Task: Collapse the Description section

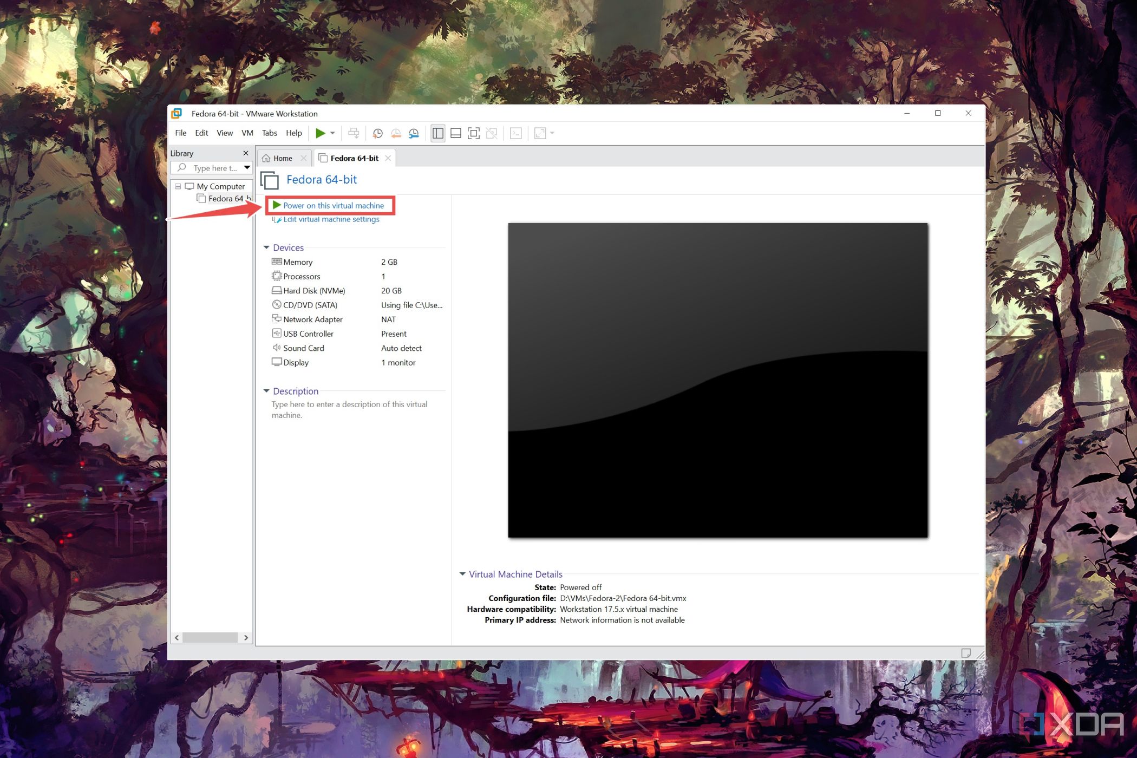Action: [x=266, y=391]
